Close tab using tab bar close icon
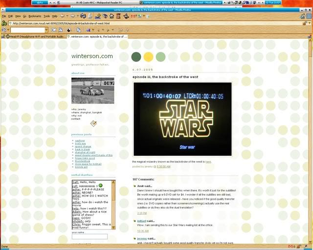Viewport: 313px width, 250px height. click(310, 36)
